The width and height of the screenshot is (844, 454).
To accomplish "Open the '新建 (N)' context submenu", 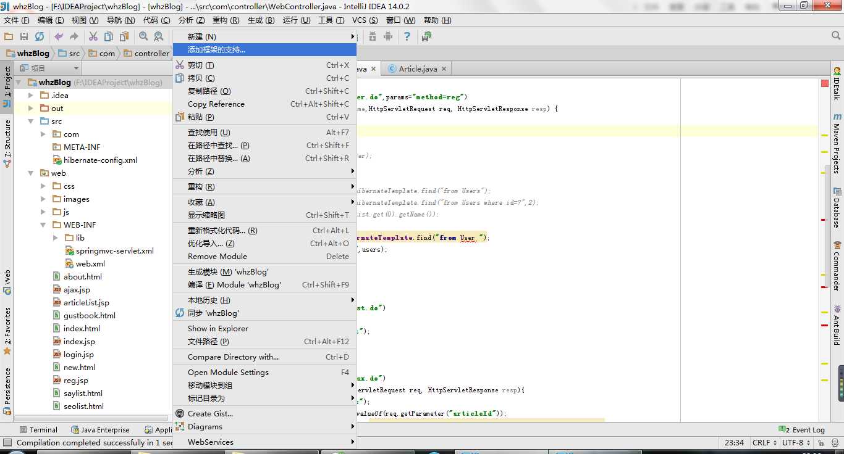I will pos(264,36).
